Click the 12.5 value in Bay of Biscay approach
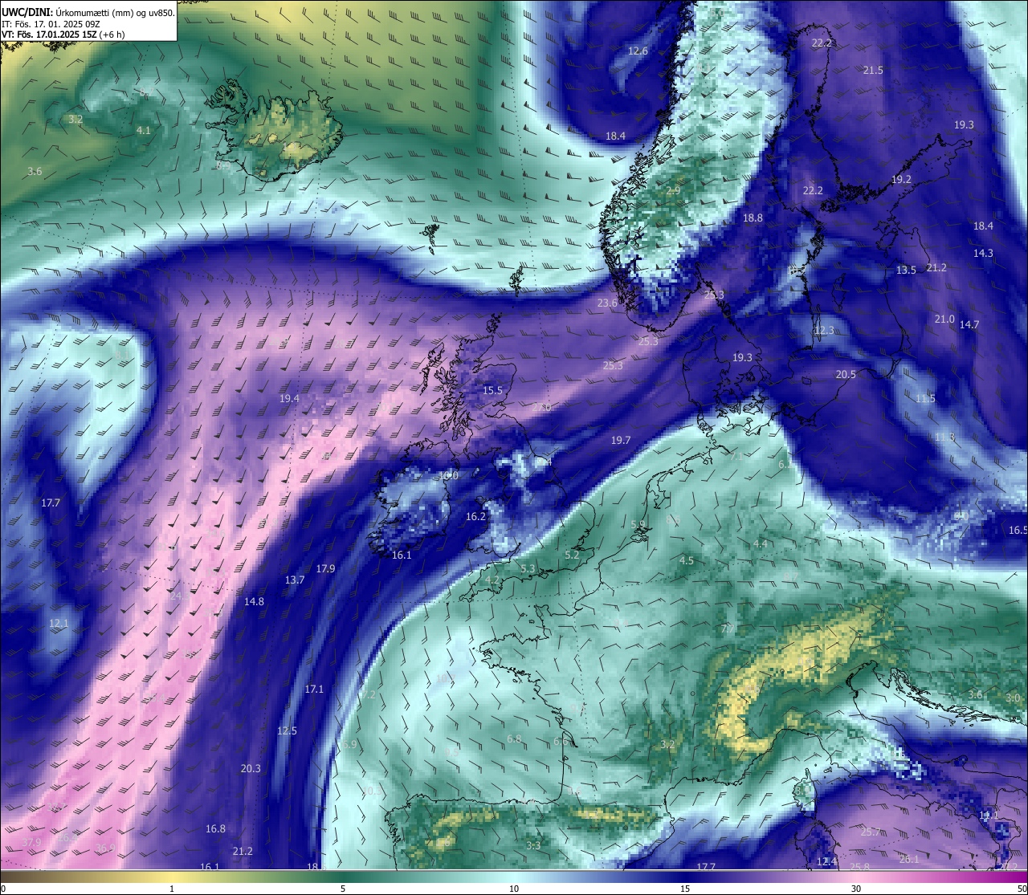Image resolution: width=1028 pixels, height=895 pixels. coord(287,730)
